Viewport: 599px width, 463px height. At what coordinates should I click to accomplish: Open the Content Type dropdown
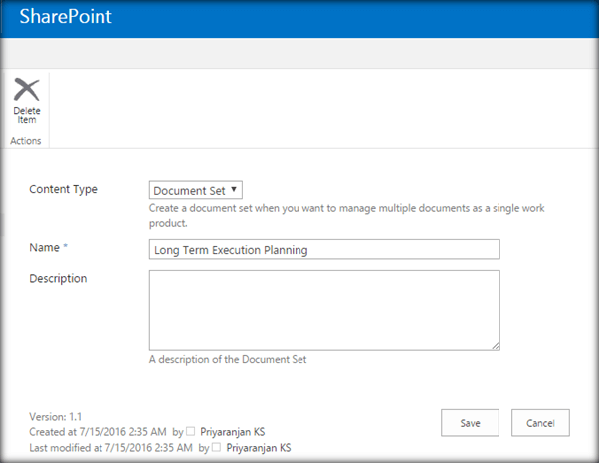coord(196,190)
